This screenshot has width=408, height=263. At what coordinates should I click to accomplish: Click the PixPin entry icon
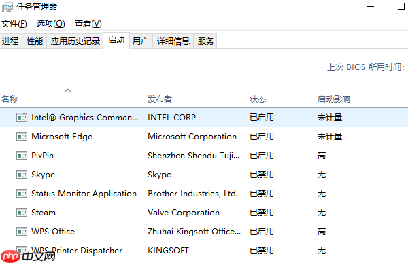22,156
